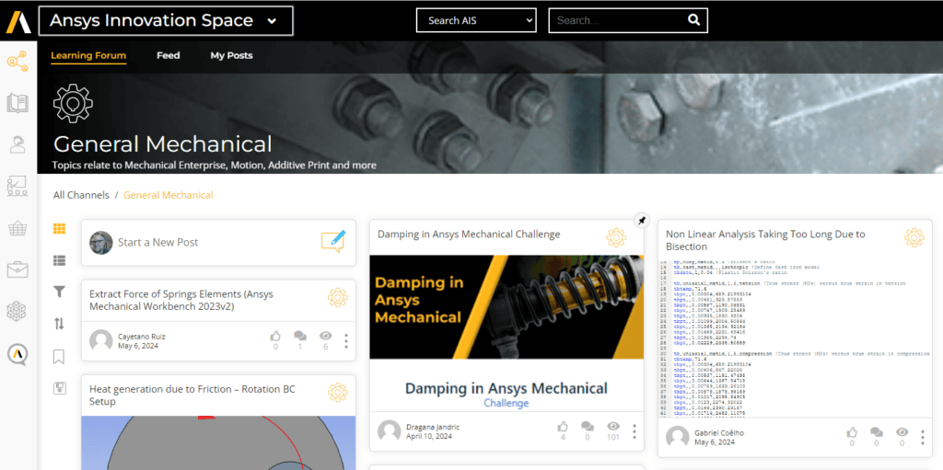Click gear badge on Heat generation post
The height and width of the screenshot is (470, 943).
click(337, 393)
